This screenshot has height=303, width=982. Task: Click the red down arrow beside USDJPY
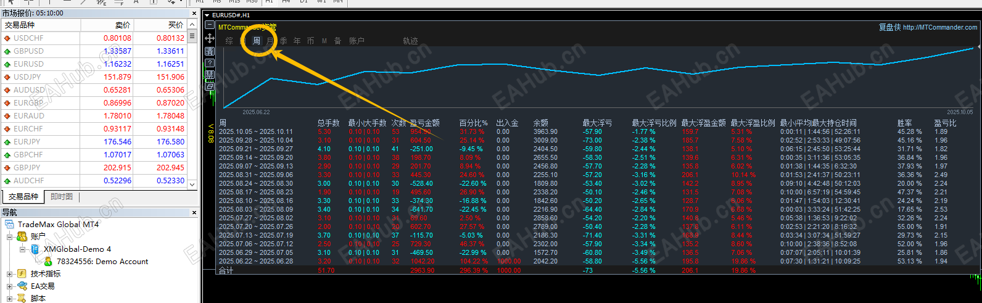point(7,77)
